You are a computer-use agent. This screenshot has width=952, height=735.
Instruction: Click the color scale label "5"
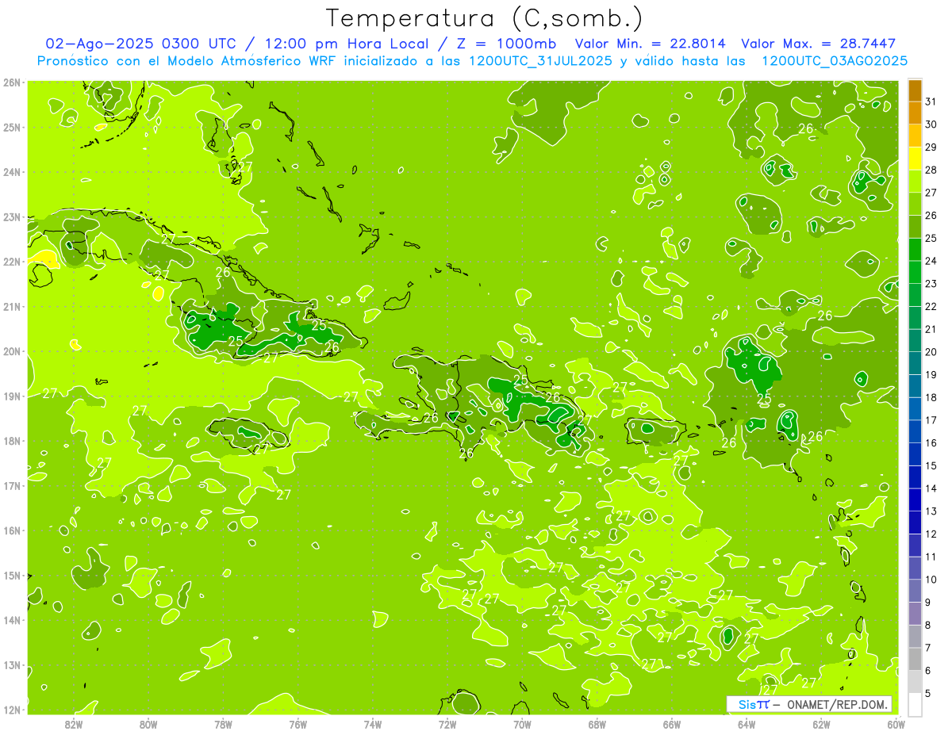pos(928,693)
